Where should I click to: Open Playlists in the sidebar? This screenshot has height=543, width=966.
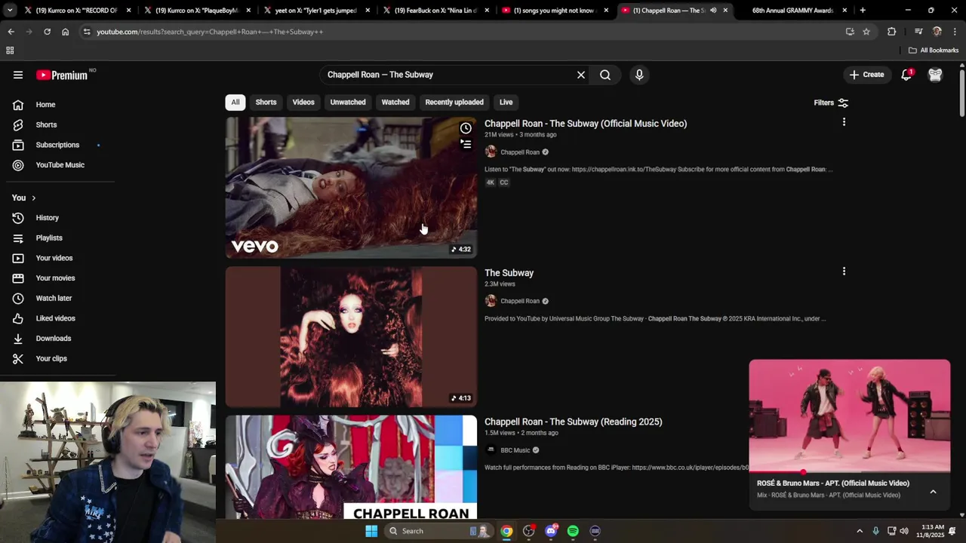pos(49,238)
